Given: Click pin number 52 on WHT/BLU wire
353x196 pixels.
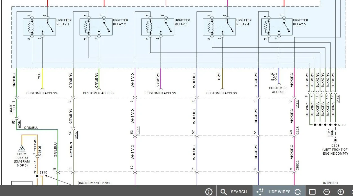Looking at the screenshot, I should [x=193, y=132].
